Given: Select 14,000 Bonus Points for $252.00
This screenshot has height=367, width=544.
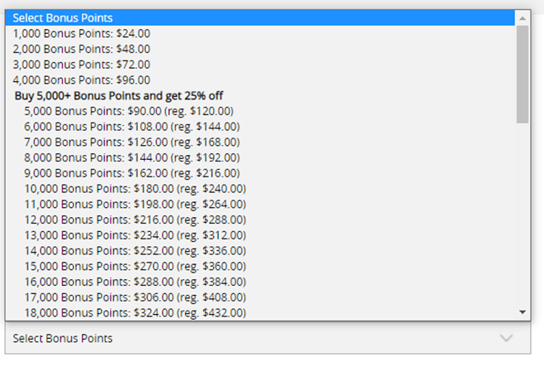Looking at the screenshot, I should (135, 250).
